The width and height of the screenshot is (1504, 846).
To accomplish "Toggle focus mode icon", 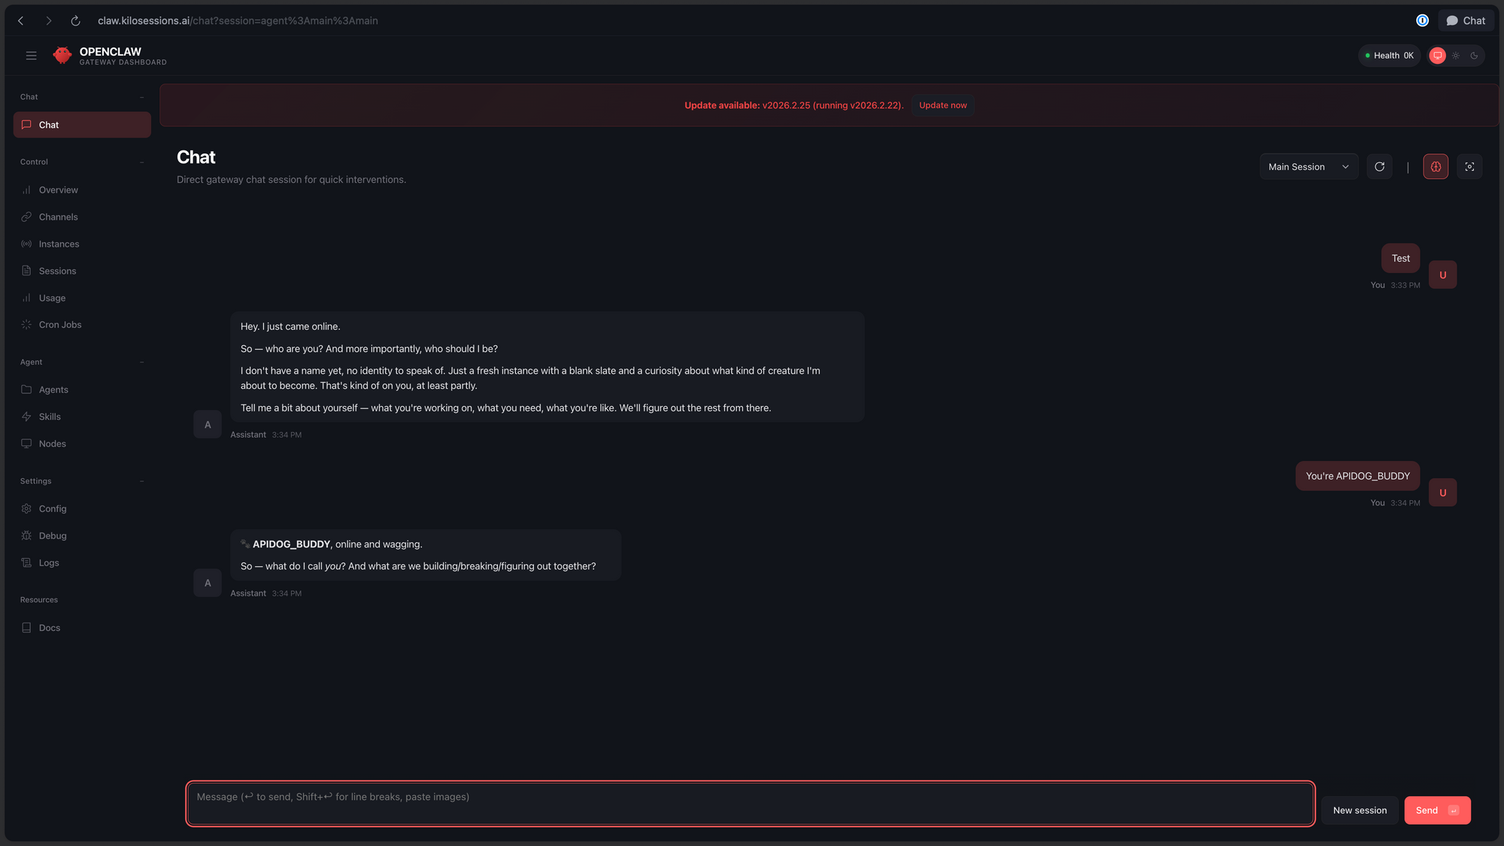I will coord(1469,167).
